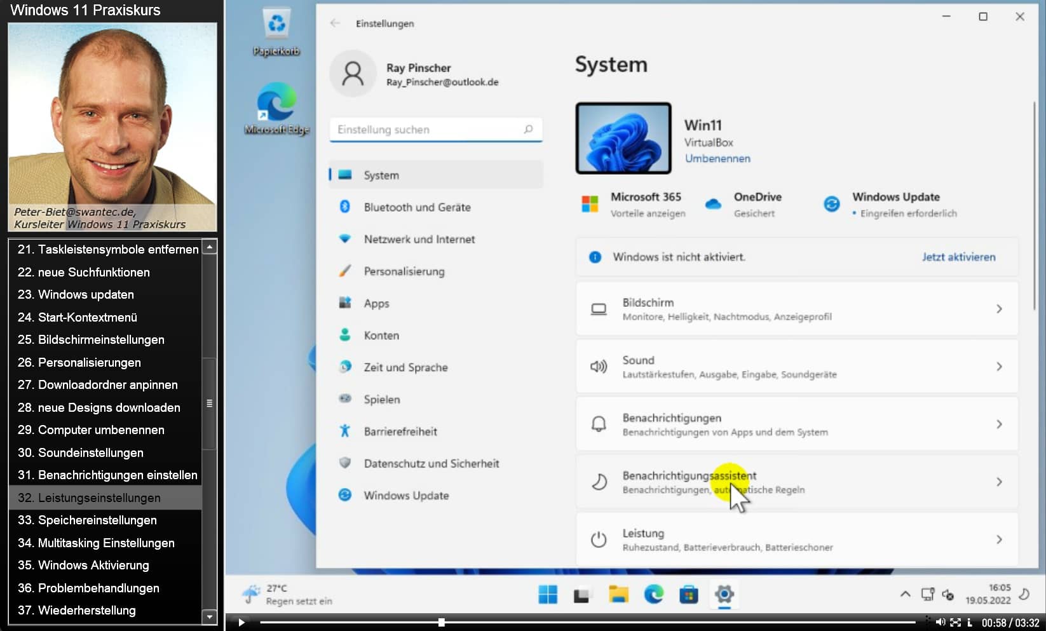This screenshot has height=631, width=1046.
Task: Click the Jetzt aktivieren link
Action: 958,257
